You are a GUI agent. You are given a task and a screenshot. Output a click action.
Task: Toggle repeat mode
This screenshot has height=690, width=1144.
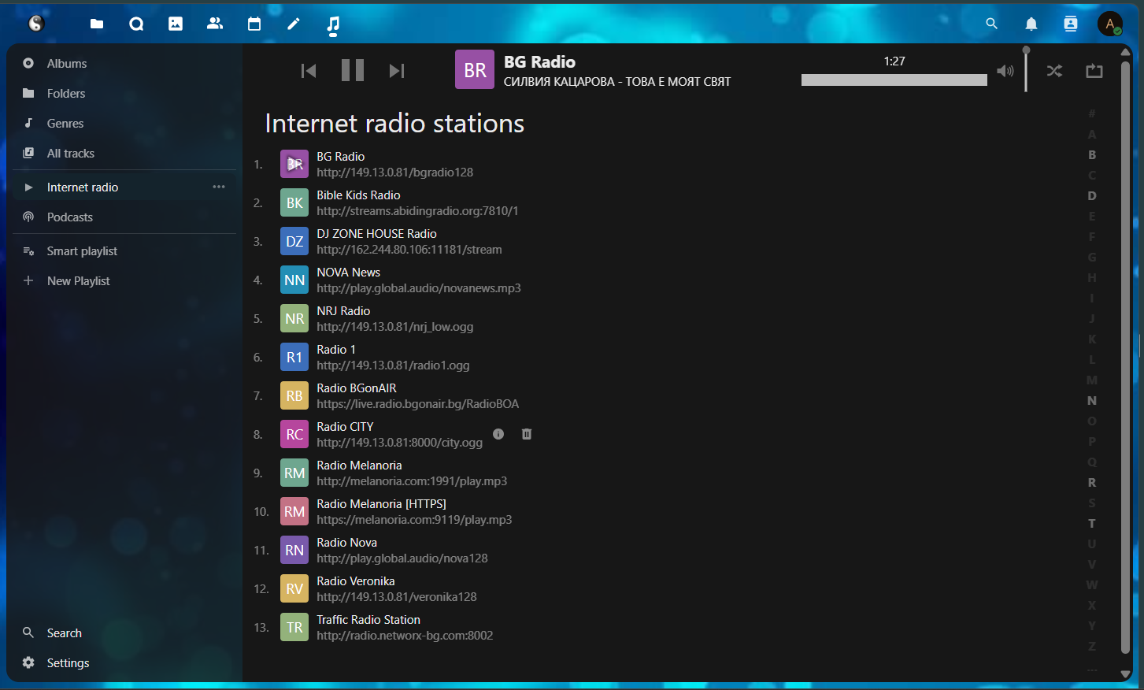(x=1094, y=71)
